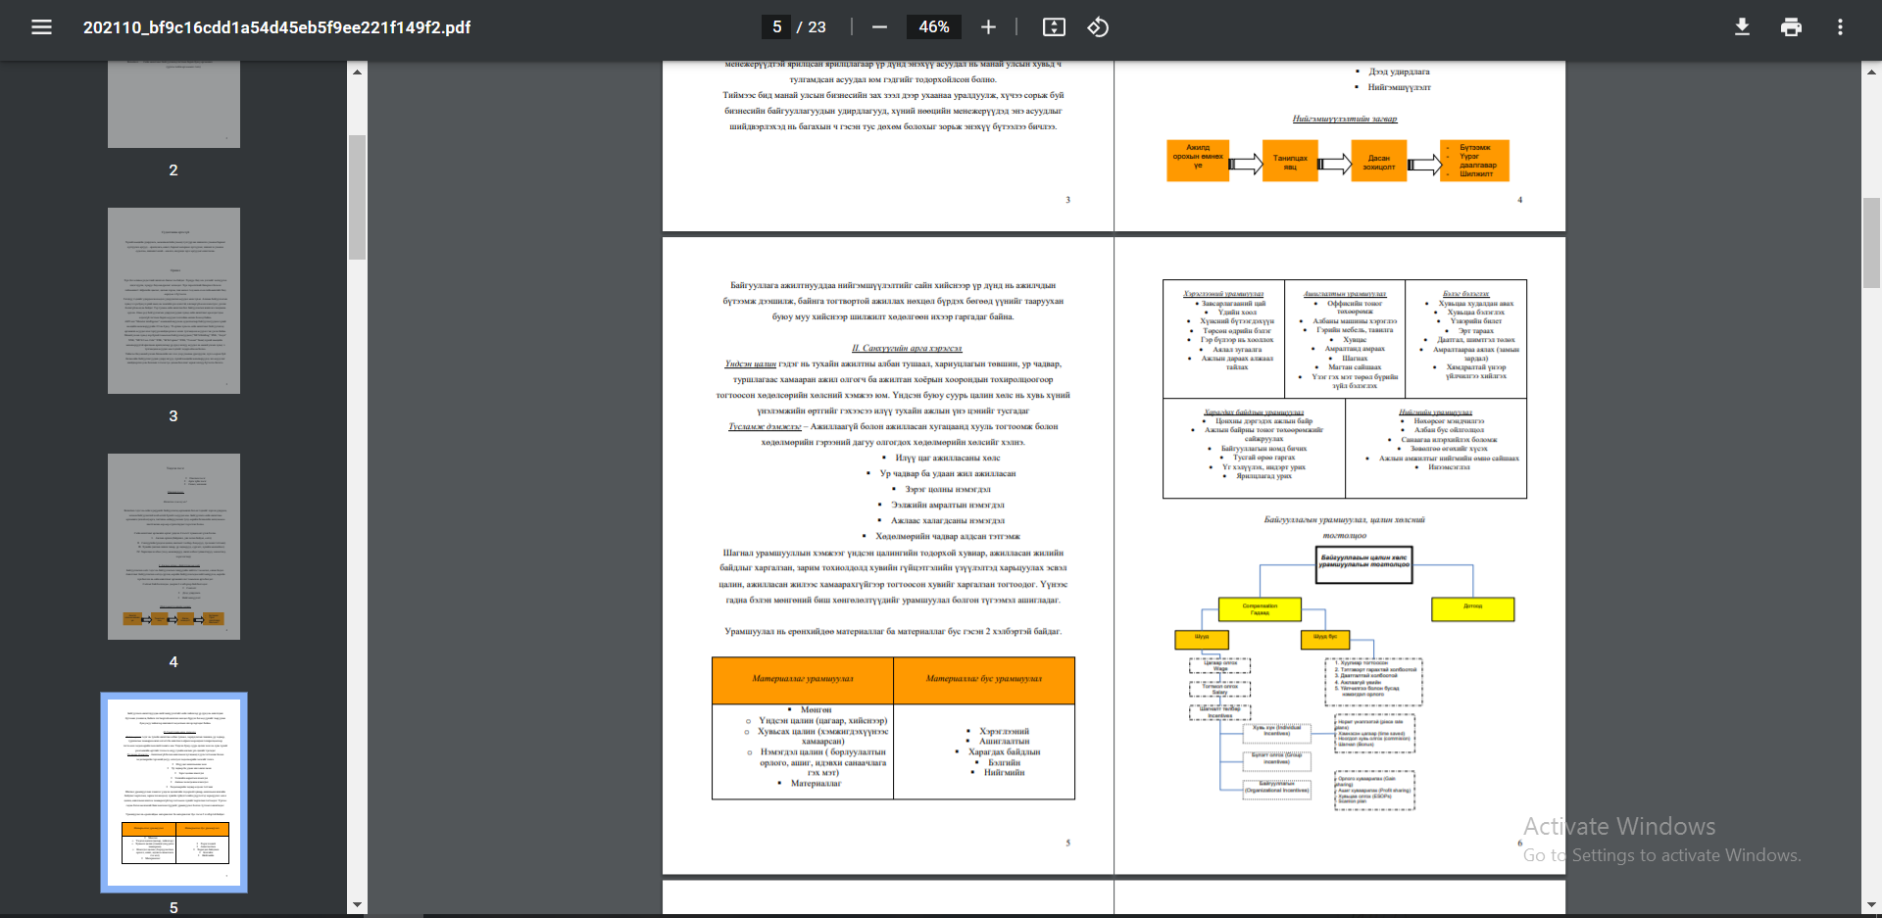
Task: Select the highlighted page 5 thumbnail
Action: click(173, 792)
